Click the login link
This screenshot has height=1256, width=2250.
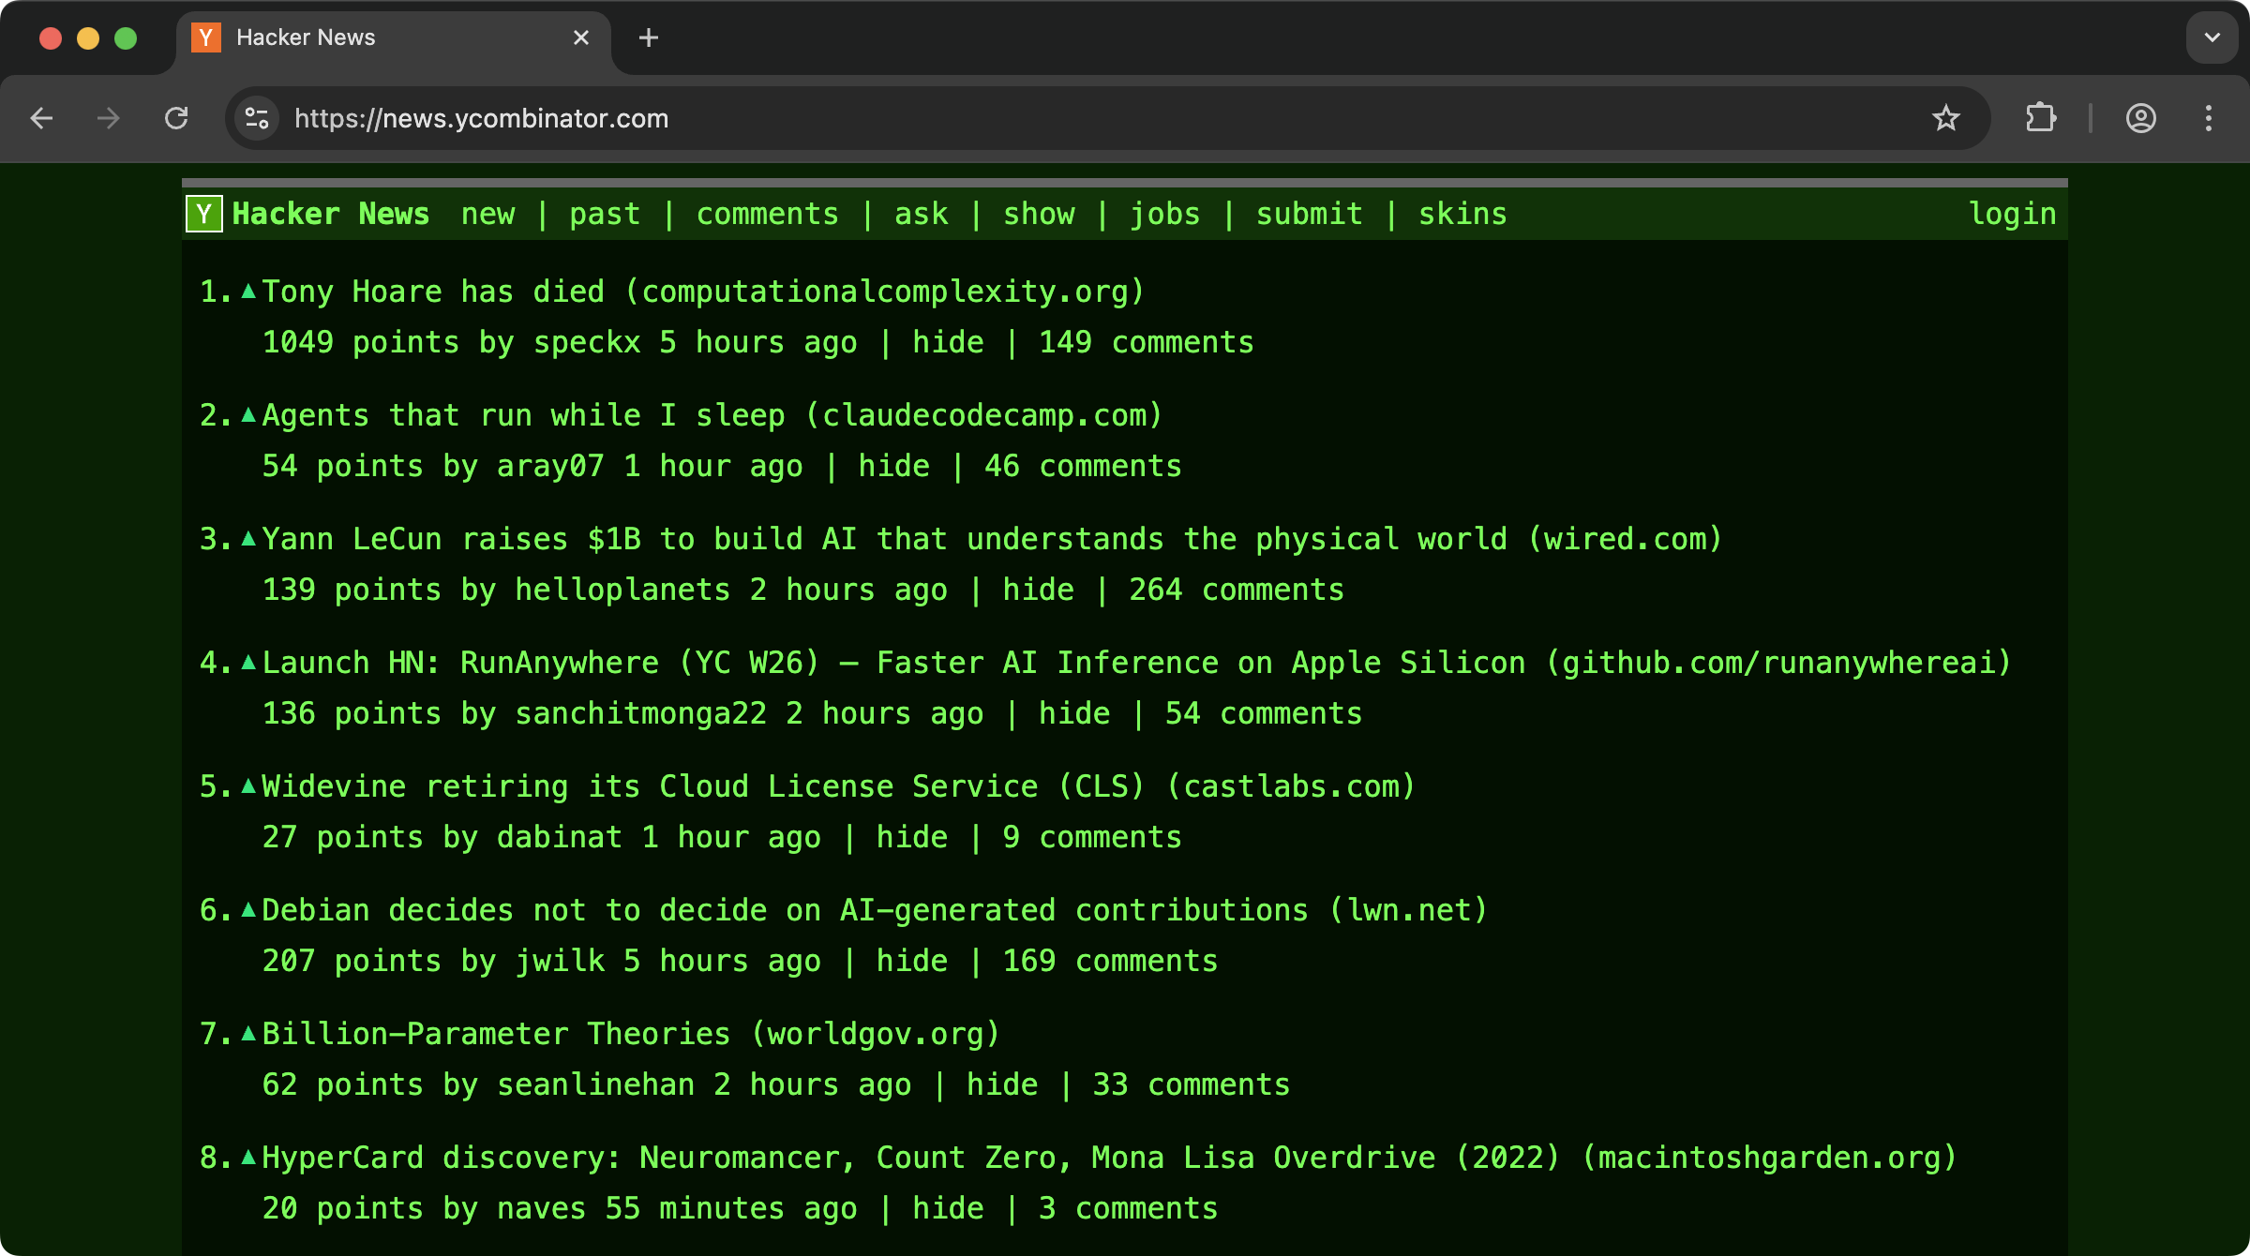[2012, 214]
